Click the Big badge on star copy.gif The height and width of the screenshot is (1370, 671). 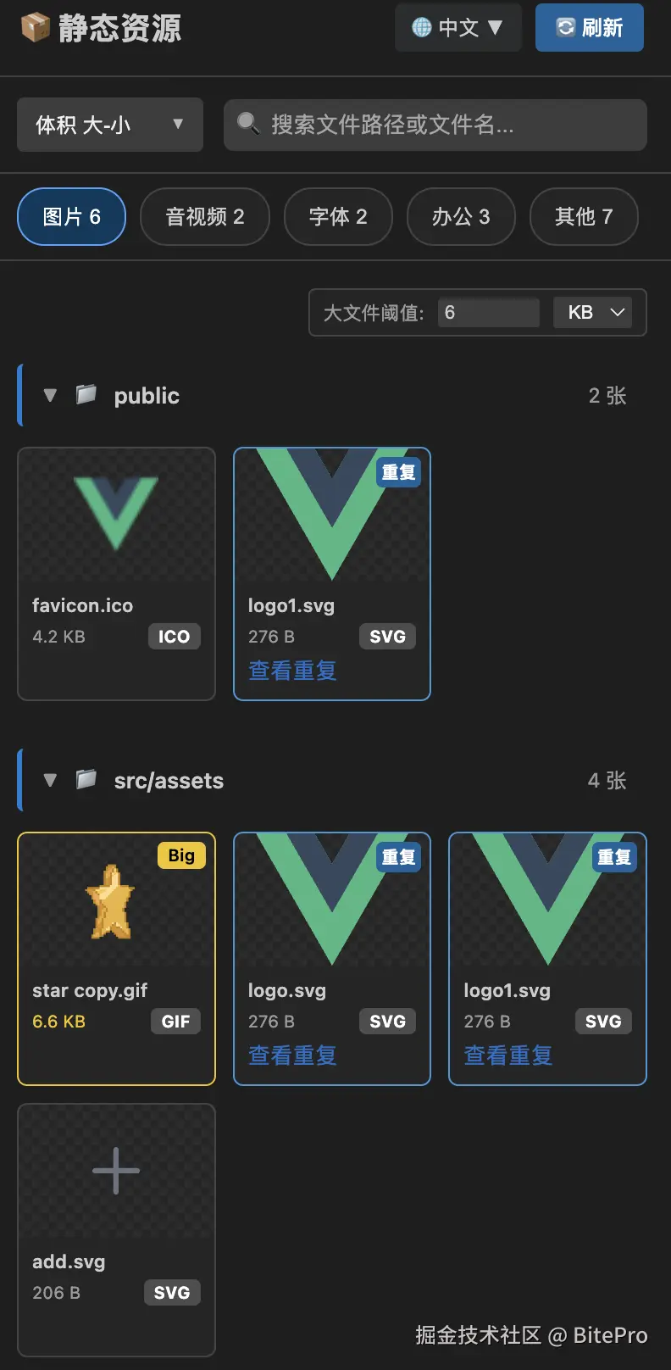click(x=181, y=855)
